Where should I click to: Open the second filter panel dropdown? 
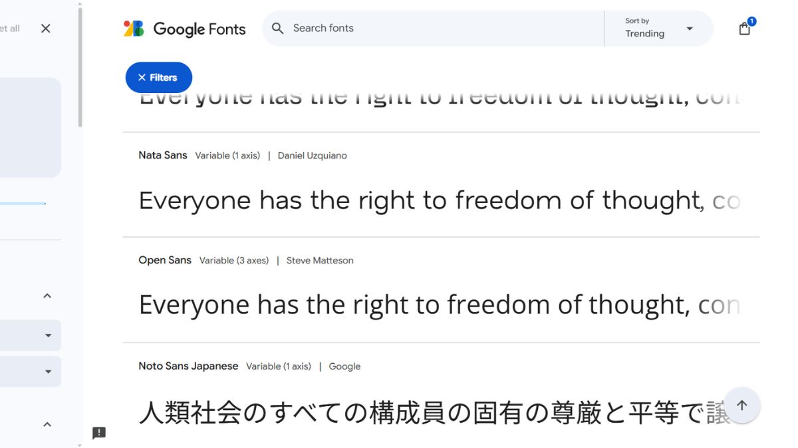tap(30, 372)
